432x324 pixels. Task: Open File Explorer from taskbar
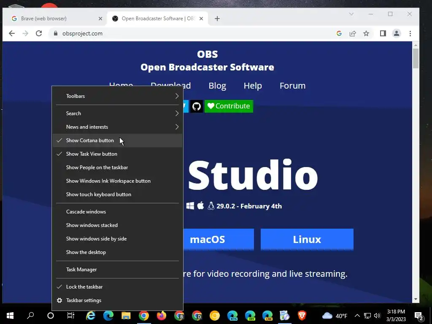[126, 316]
